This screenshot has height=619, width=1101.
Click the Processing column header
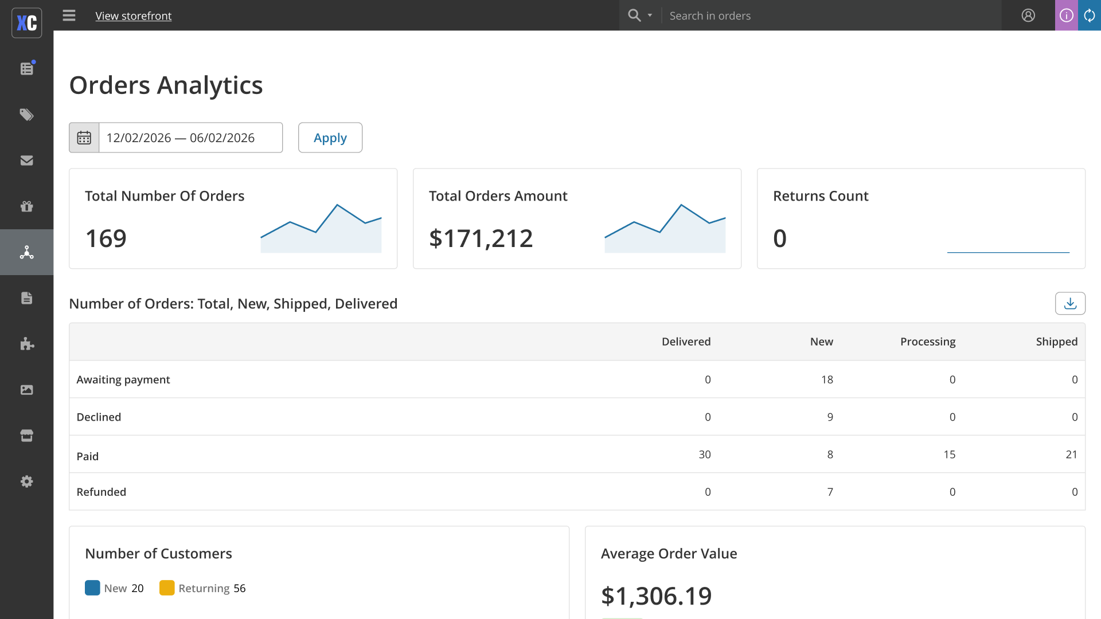(x=928, y=342)
